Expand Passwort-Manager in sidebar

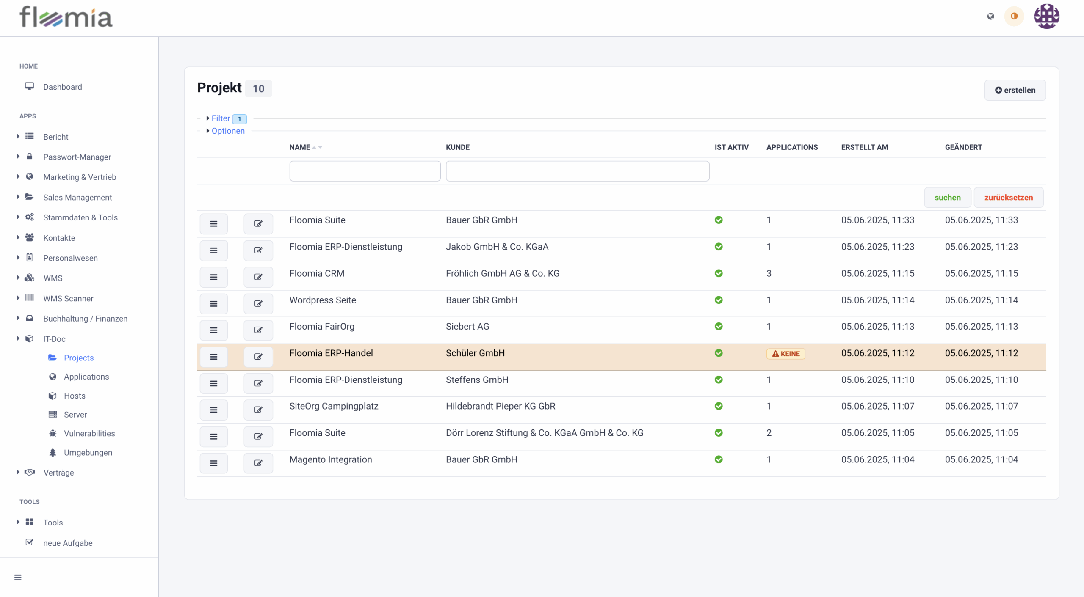[77, 157]
